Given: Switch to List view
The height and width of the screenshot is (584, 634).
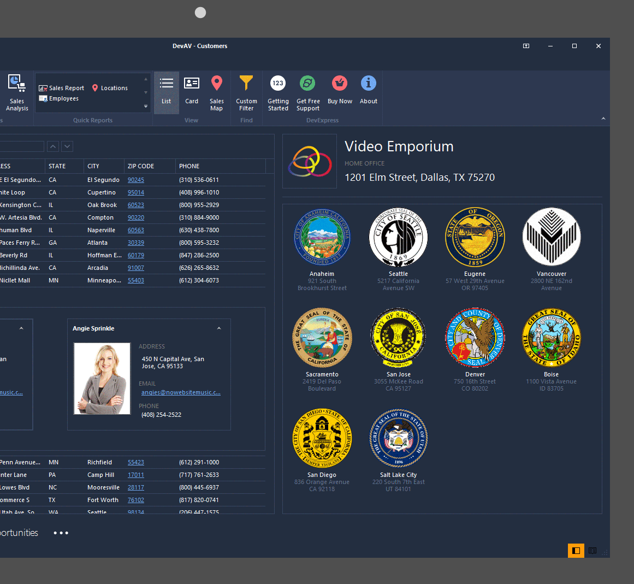Looking at the screenshot, I should point(166,93).
